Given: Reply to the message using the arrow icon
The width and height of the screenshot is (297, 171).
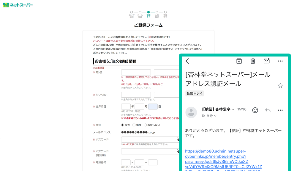Looking at the screenshot, I should (x=268, y=110).
